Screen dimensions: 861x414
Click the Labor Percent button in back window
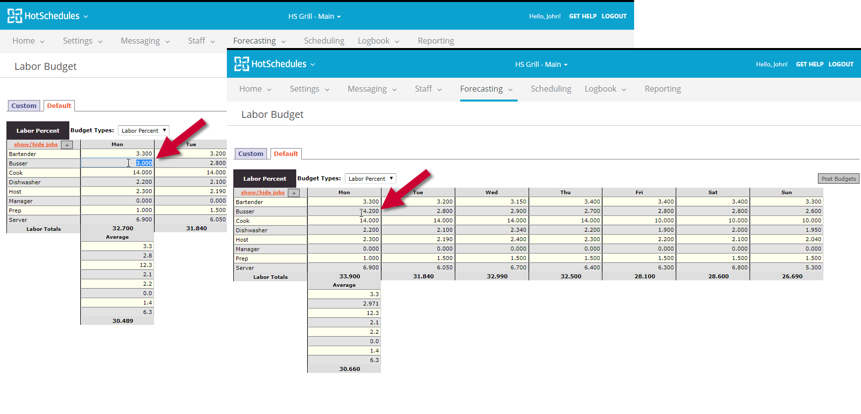(x=38, y=131)
